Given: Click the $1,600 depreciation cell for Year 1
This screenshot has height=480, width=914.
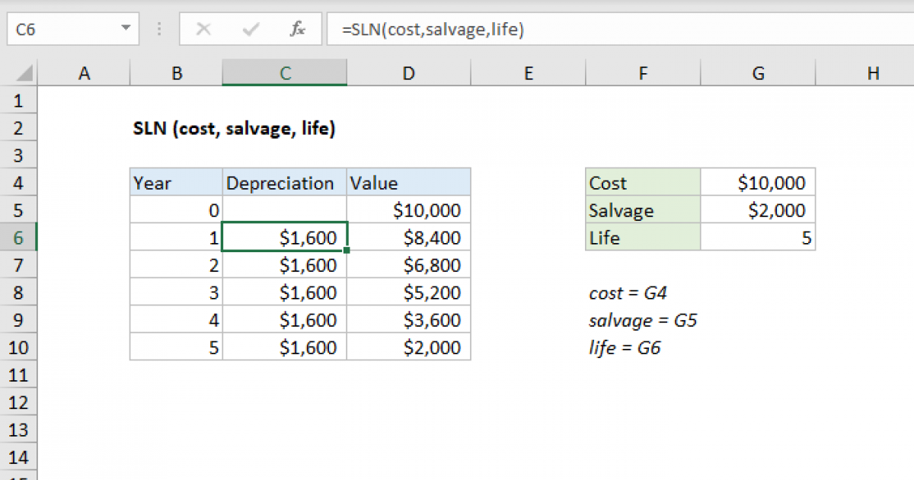Looking at the screenshot, I should coord(284,237).
